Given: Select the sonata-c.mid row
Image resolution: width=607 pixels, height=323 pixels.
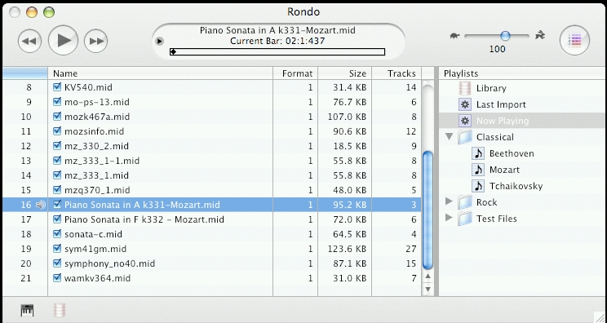Looking at the screenshot, I should click(212, 234).
